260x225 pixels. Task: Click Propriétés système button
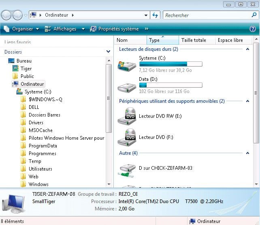[x=114, y=29]
